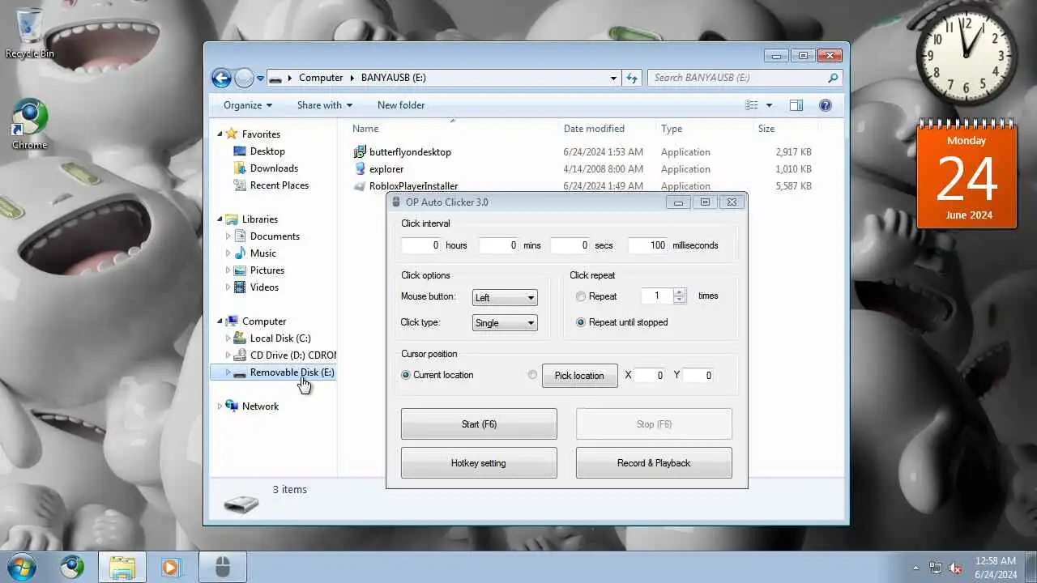
Task: Click the Explorer forward arrow button
Action: (244, 78)
